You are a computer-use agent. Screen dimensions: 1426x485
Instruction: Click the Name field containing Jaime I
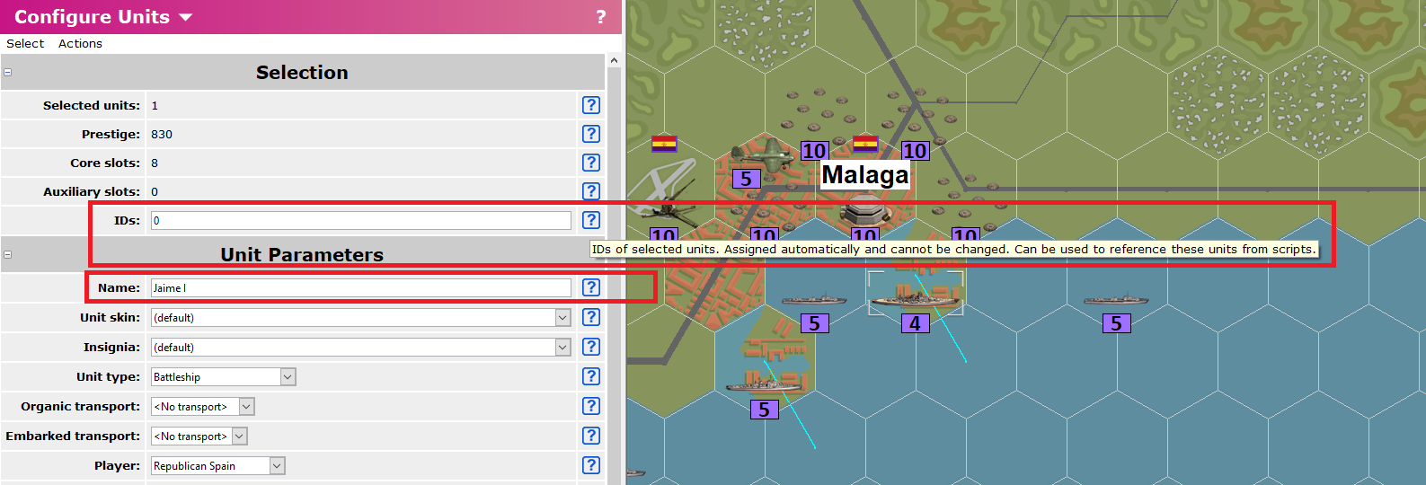coord(360,287)
